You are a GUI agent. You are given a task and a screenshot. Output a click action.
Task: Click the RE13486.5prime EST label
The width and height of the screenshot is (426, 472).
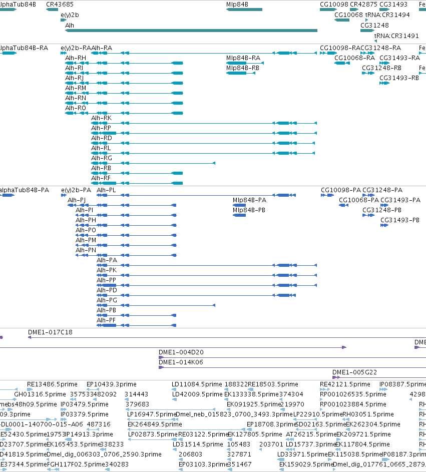pyautogui.click(x=52, y=384)
